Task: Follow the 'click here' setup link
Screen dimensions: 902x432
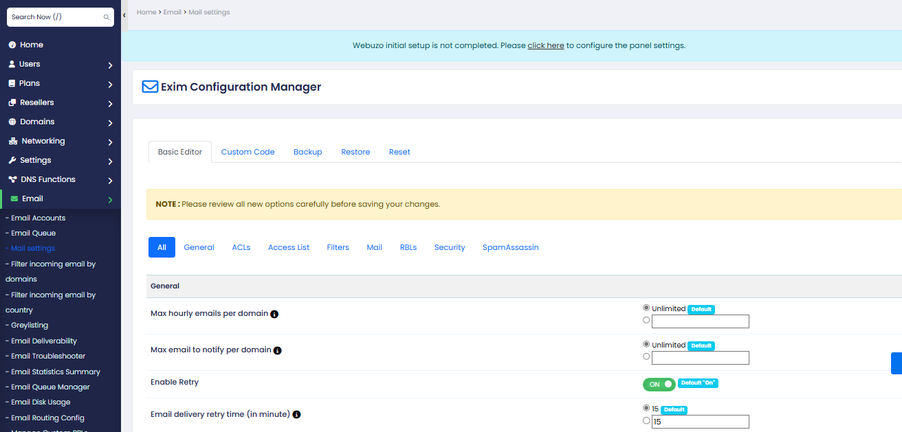Action: click(546, 45)
